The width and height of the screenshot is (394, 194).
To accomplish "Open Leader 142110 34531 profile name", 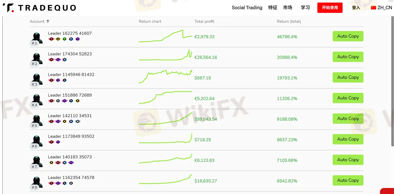I will (70, 116).
